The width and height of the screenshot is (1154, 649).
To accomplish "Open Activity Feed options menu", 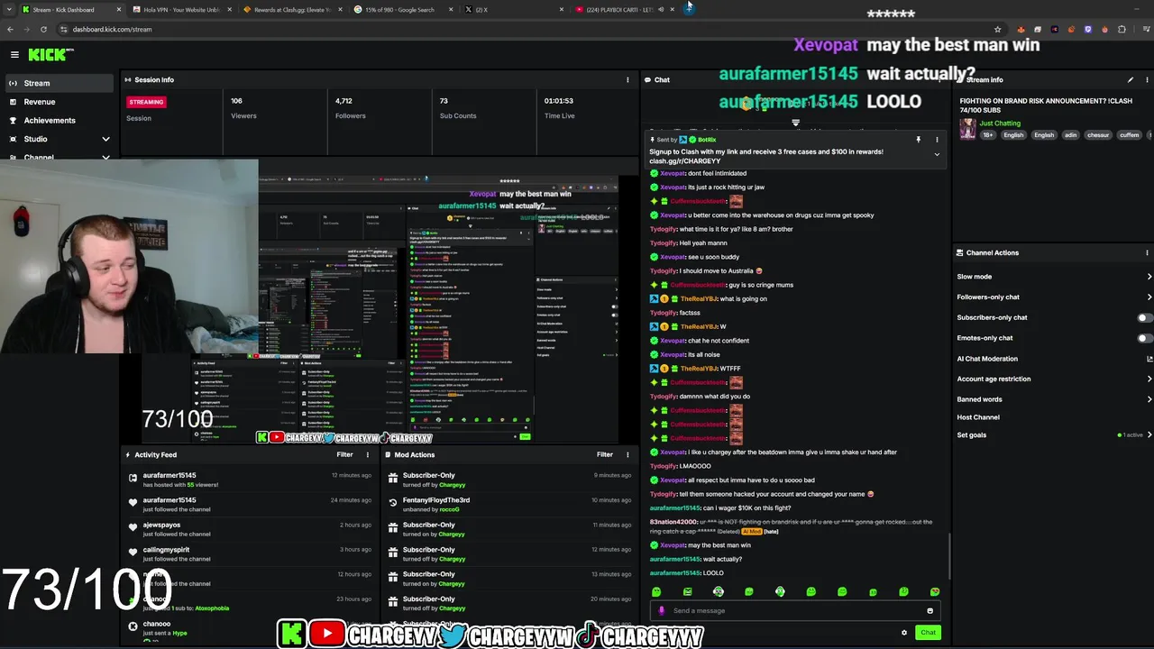I will pyautogui.click(x=367, y=455).
